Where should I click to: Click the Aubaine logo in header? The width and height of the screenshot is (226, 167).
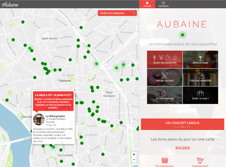click(10, 4)
